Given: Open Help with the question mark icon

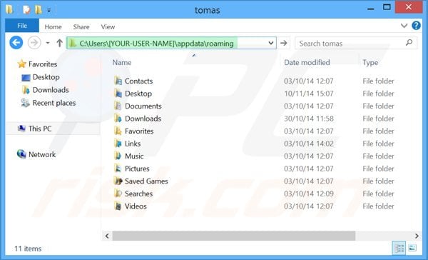Looking at the screenshot, I should pyautogui.click(x=417, y=26).
